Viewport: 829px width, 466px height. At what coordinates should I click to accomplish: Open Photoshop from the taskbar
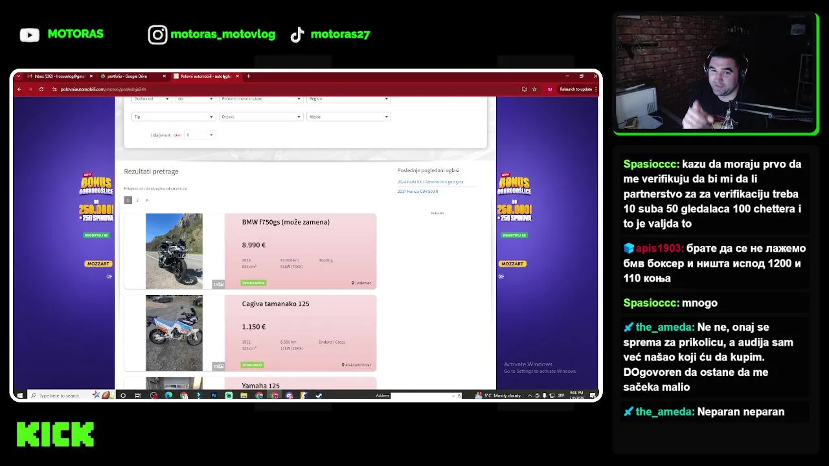(x=214, y=395)
